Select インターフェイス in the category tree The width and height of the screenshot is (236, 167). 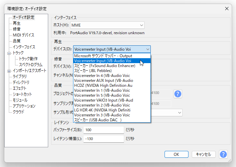click(x=24, y=47)
